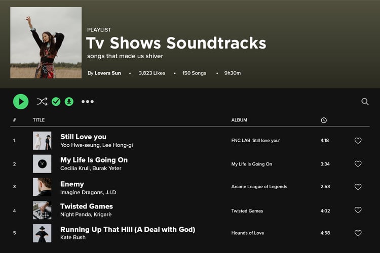Toggle the green download icon
The image size is (380, 253).
point(69,102)
